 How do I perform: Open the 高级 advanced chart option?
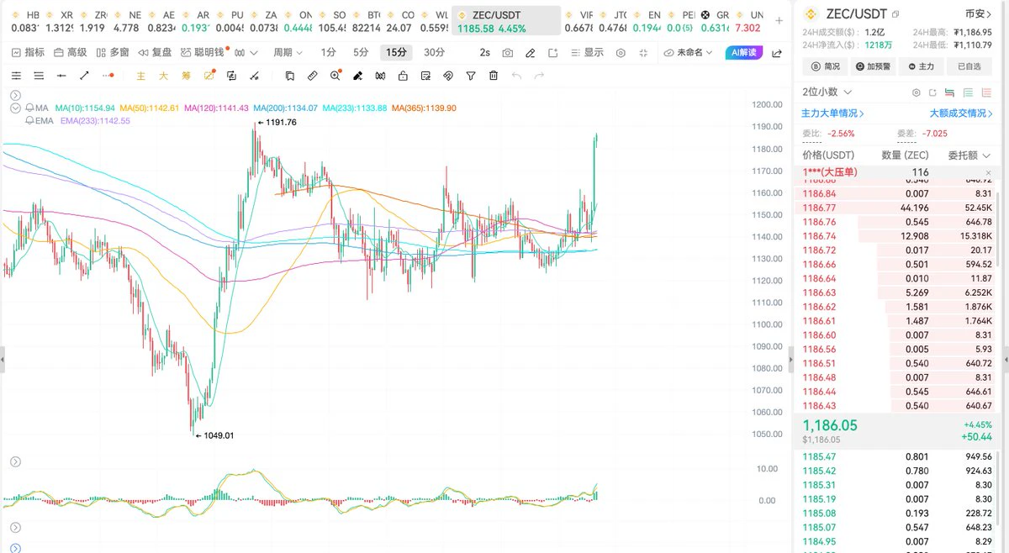pos(70,52)
